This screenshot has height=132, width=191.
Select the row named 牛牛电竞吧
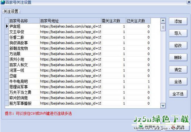click(x=78, y=81)
